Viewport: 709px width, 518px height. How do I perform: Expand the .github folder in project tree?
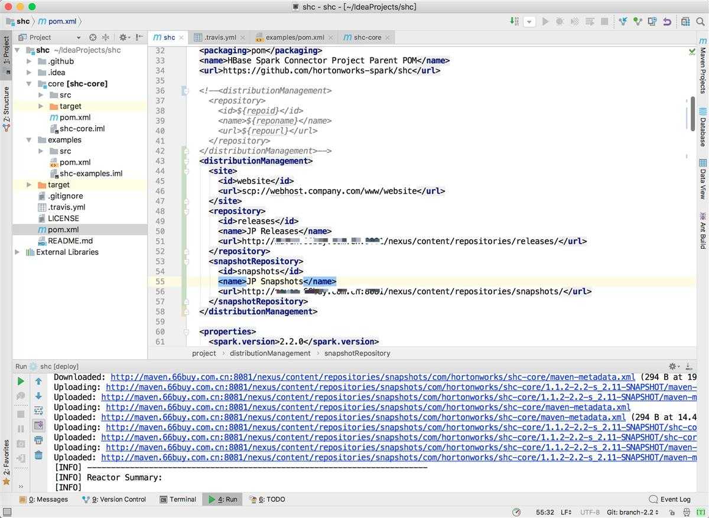click(x=29, y=61)
